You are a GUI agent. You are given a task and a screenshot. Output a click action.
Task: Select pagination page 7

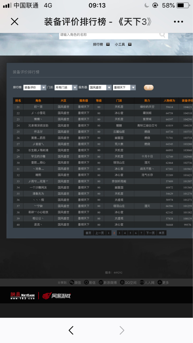coord(142,233)
